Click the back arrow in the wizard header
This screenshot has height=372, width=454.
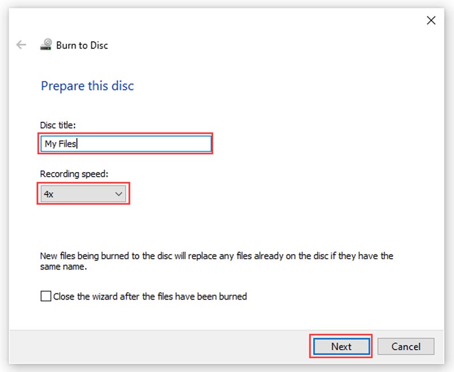(22, 45)
